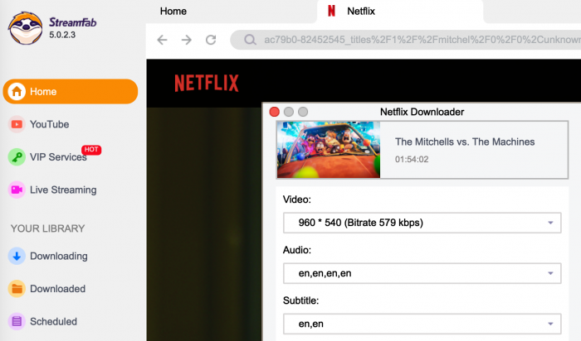581x341 pixels.
Task: Click the URL address field
Action: click(x=405, y=40)
